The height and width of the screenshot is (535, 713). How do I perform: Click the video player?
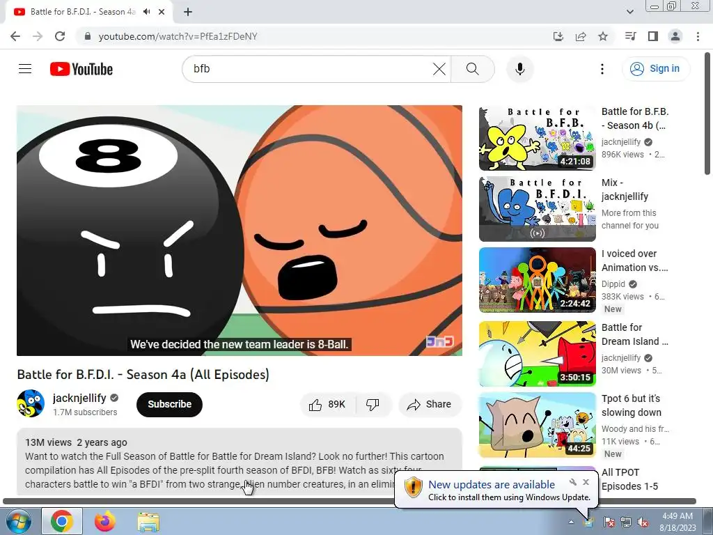[x=240, y=231]
